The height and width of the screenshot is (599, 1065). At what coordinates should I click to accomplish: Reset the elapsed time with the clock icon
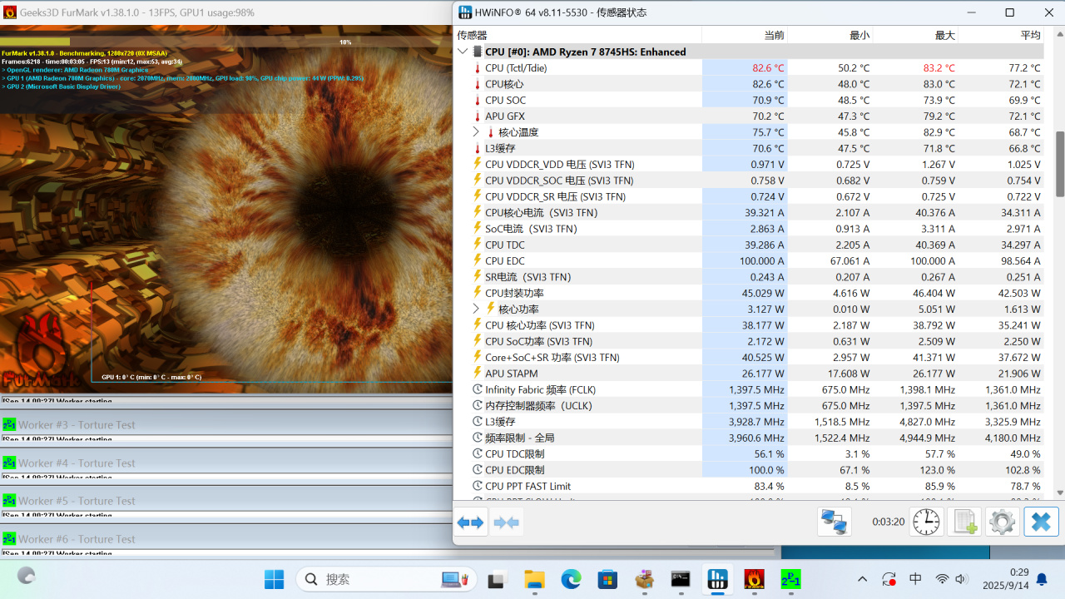[x=926, y=522]
